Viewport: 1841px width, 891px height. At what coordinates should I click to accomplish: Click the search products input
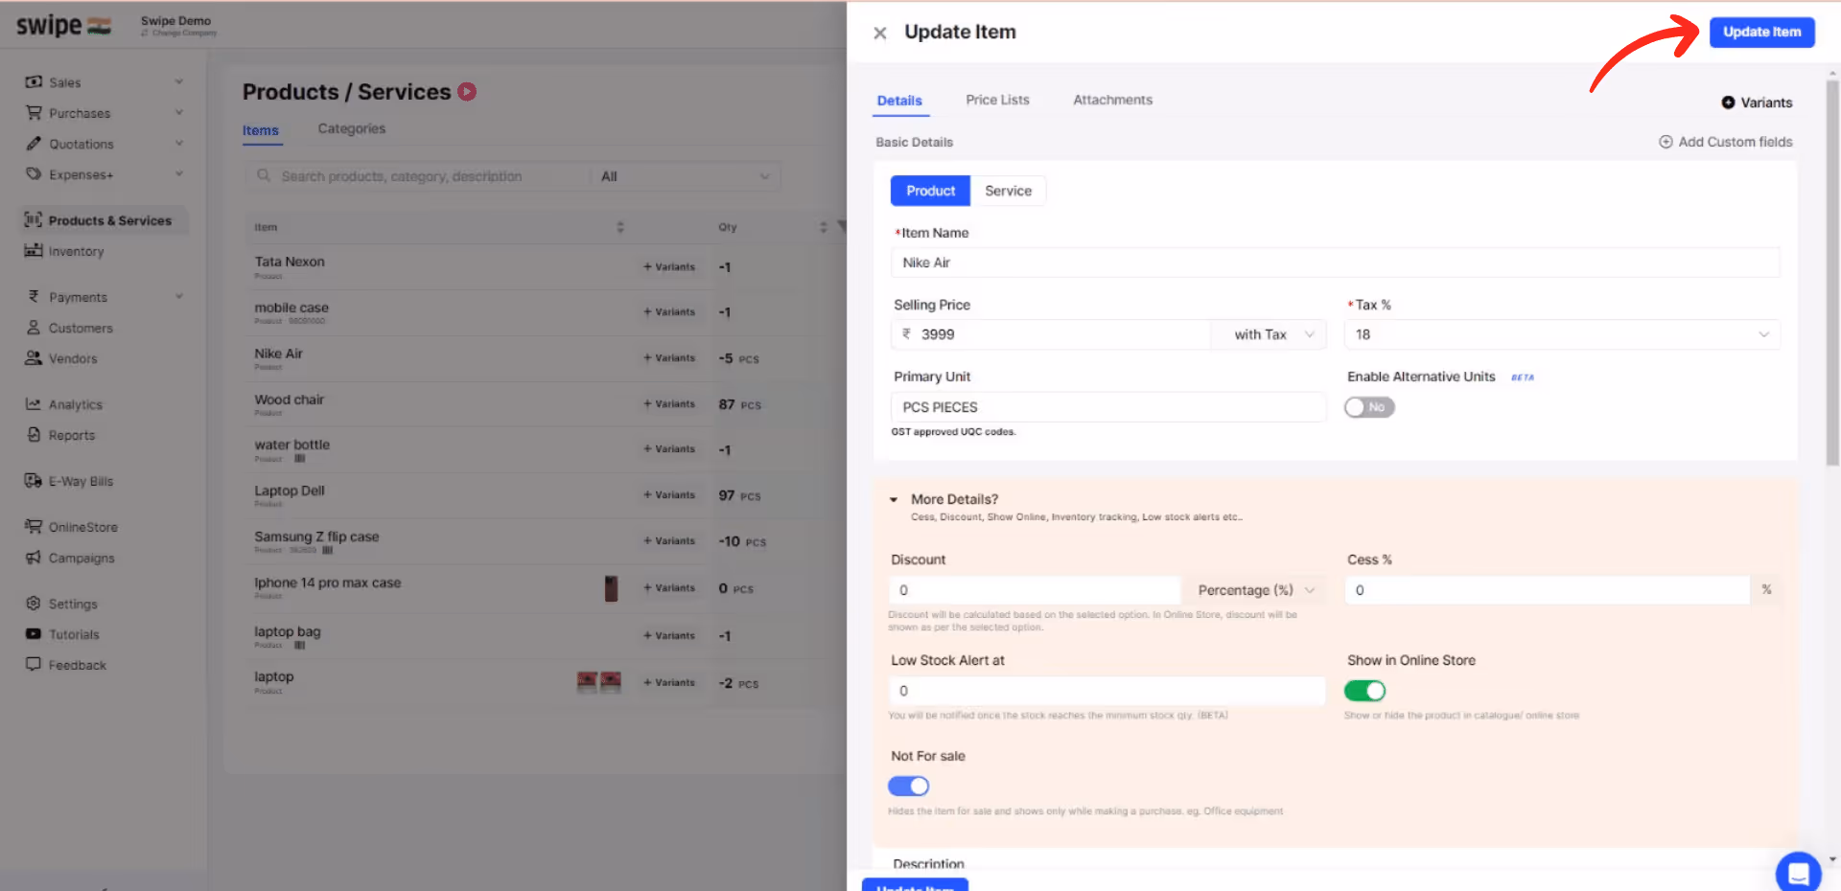[418, 176]
